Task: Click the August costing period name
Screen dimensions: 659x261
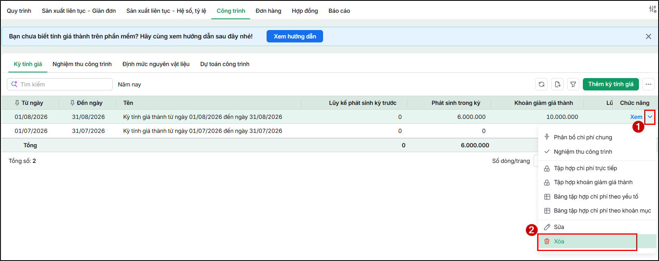Action: [x=202, y=117]
